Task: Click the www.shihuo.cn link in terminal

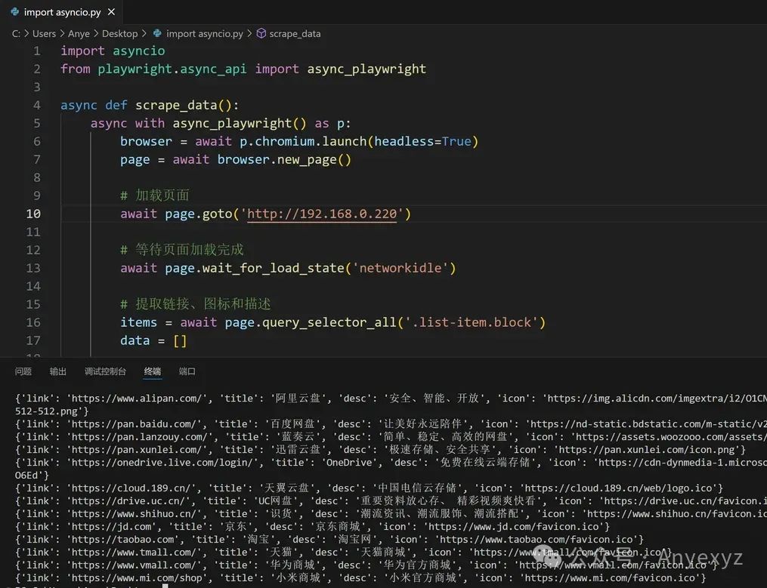Action: point(134,514)
